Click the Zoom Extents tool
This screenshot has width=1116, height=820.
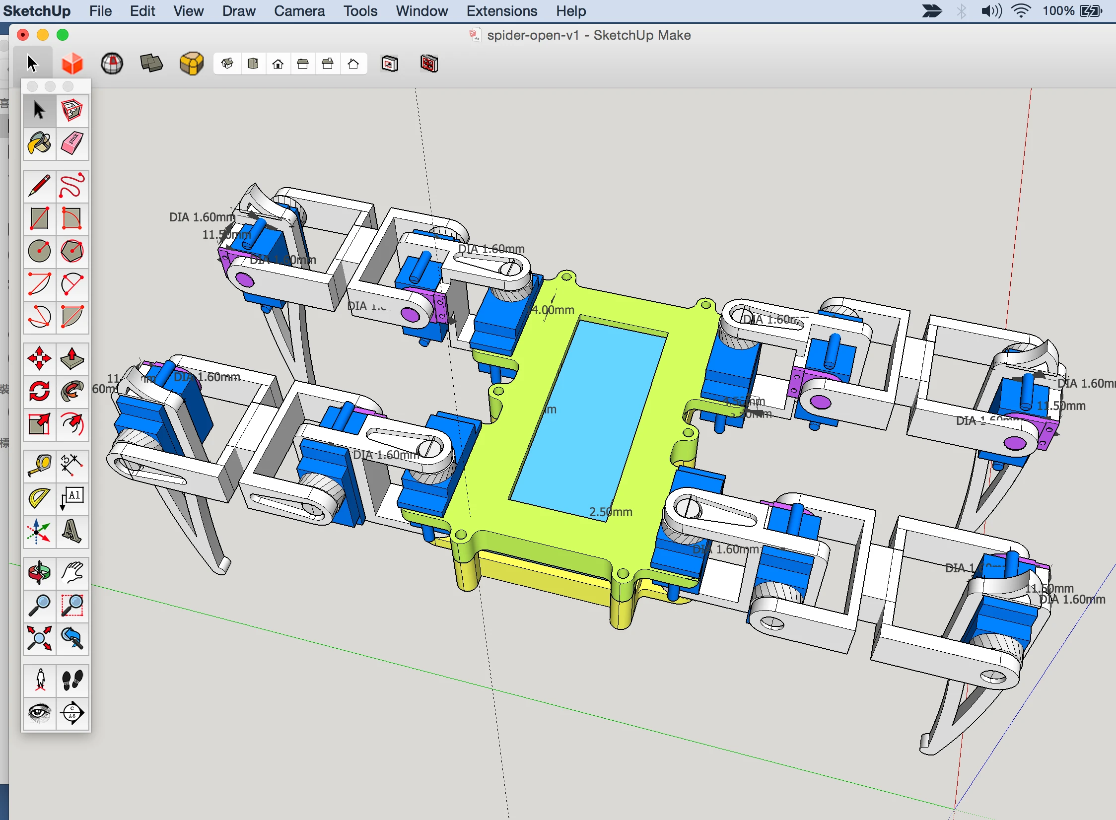pos(40,638)
